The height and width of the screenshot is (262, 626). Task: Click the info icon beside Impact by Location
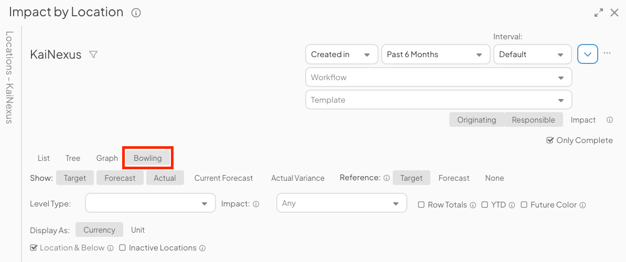pyautogui.click(x=136, y=13)
